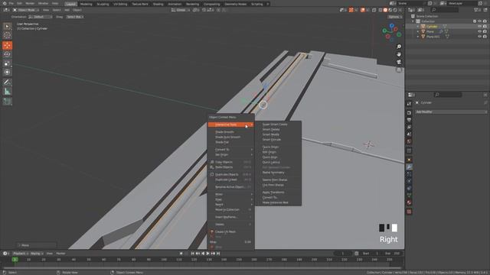The image size is (490, 275).
Task: Select the Annotate tool
Action: click(7, 82)
